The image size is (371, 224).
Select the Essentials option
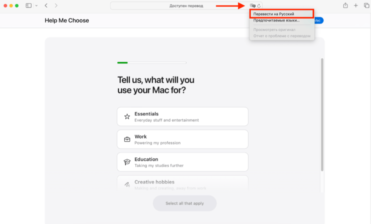(x=182, y=116)
